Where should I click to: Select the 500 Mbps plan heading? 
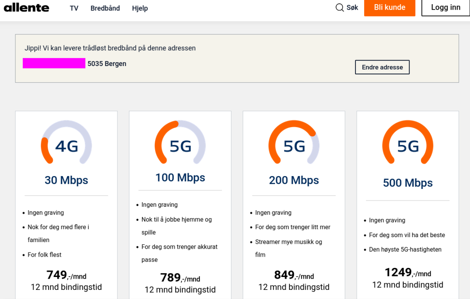coord(408,183)
